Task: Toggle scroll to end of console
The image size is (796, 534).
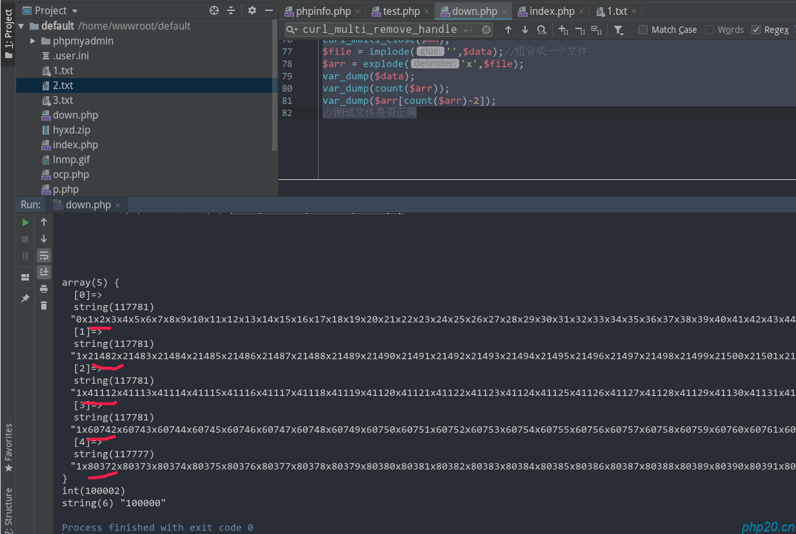Action: click(x=44, y=272)
